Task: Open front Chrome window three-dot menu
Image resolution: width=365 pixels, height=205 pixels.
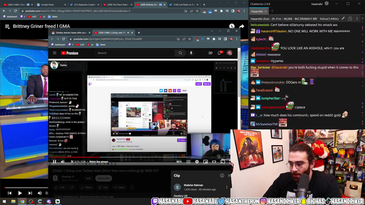Action: (x=237, y=39)
